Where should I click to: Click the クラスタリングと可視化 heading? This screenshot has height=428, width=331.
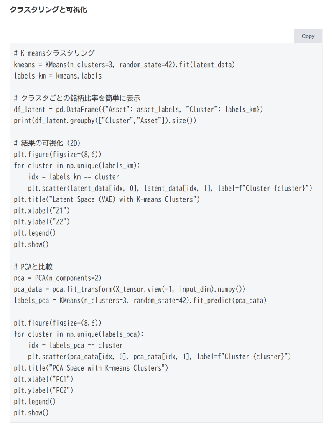[x=48, y=10]
